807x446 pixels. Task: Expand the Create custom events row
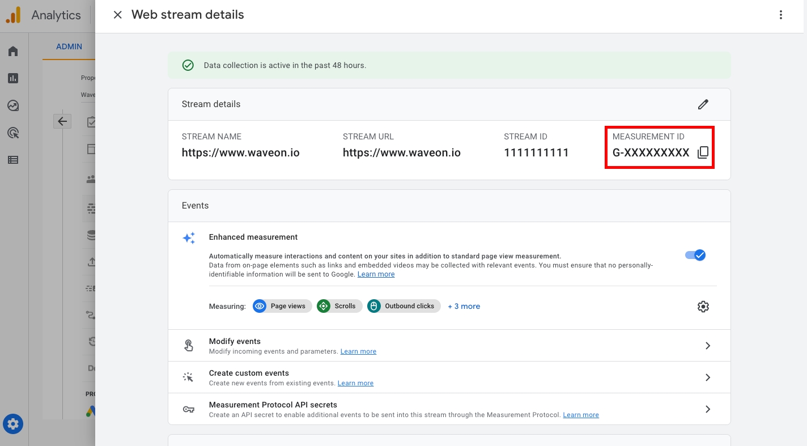coord(707,377)
